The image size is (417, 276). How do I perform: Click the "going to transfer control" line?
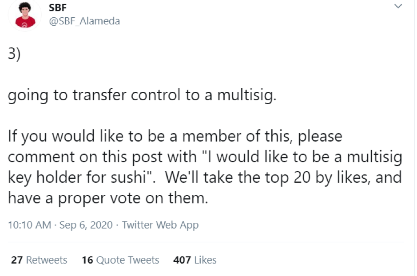pos(142,95)
